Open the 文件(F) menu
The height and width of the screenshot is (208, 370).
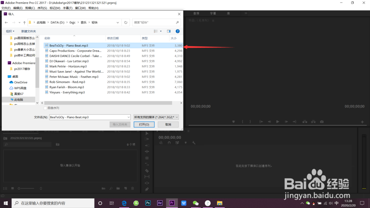point(6,8)
